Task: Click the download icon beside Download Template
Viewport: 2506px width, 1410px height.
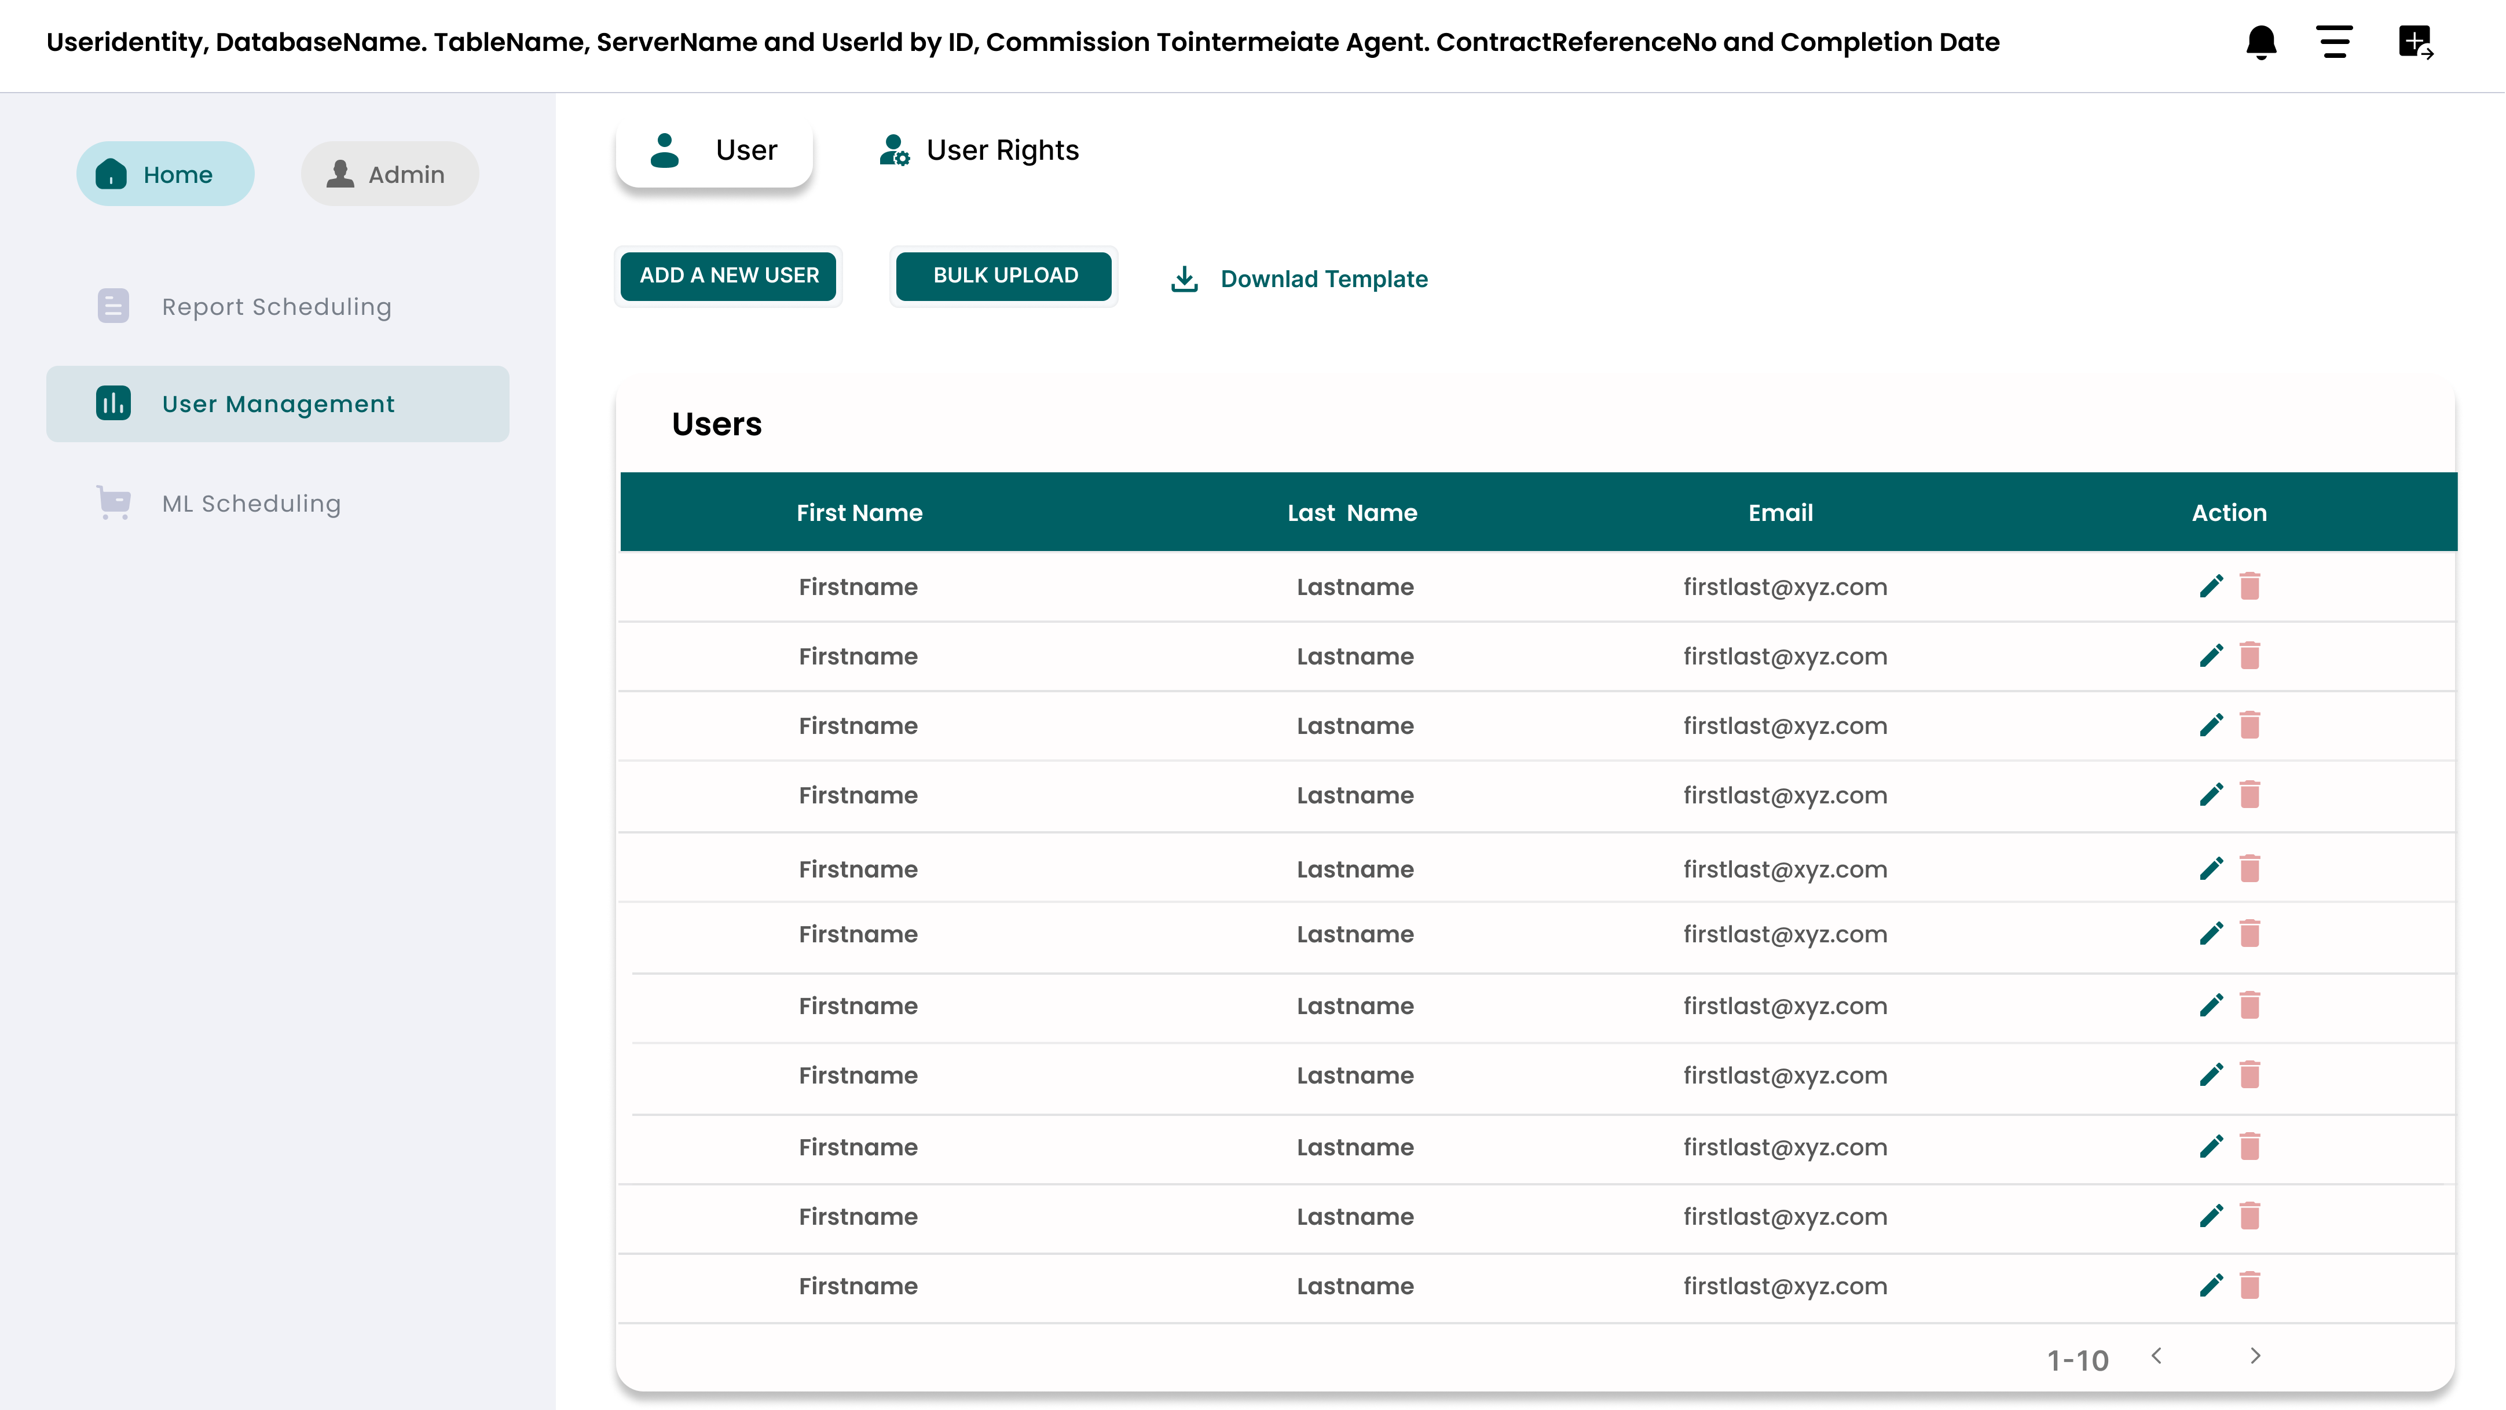Action: 1184,279
